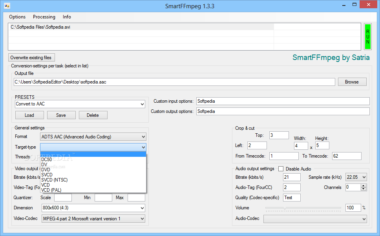Open the Audio-Codec dropdown
380x236 pixels.
pos(315,219)
